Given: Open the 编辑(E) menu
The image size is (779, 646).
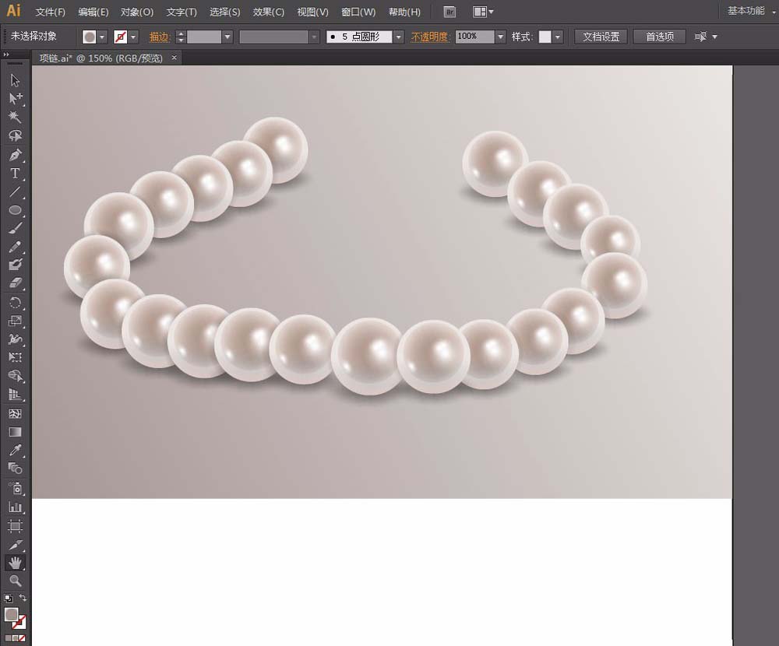Looking at the screenshot, I should (93, 12).
